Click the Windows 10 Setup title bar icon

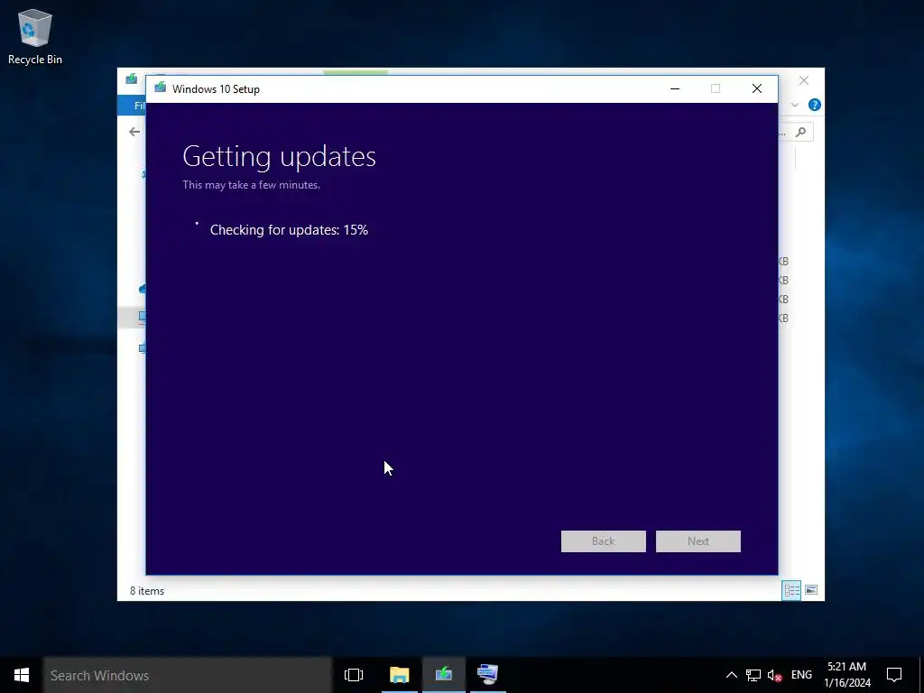coord(160,88)
